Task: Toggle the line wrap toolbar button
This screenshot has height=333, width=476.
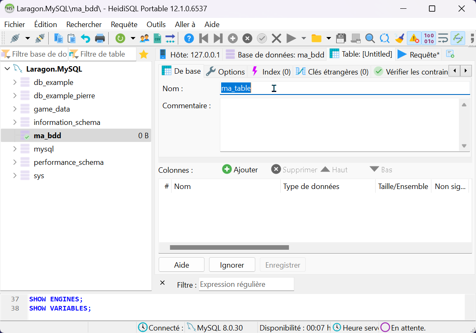Action: click(443, 39)
